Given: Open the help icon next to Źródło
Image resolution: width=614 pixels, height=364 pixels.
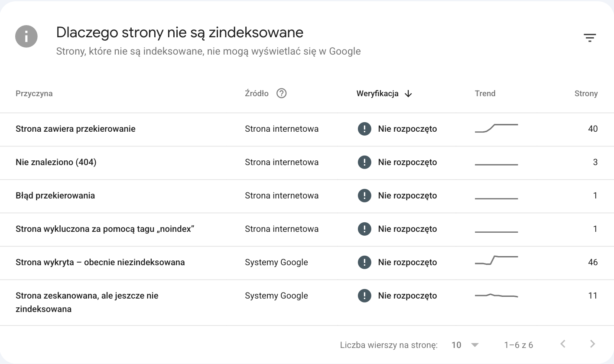Looking at the screenshot, I should (282, 93).
